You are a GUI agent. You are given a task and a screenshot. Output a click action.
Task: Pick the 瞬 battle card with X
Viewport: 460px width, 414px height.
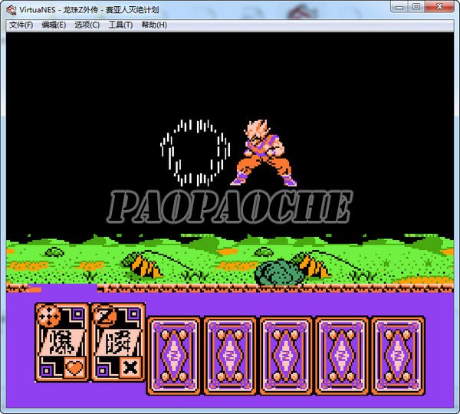click(118, 342)
